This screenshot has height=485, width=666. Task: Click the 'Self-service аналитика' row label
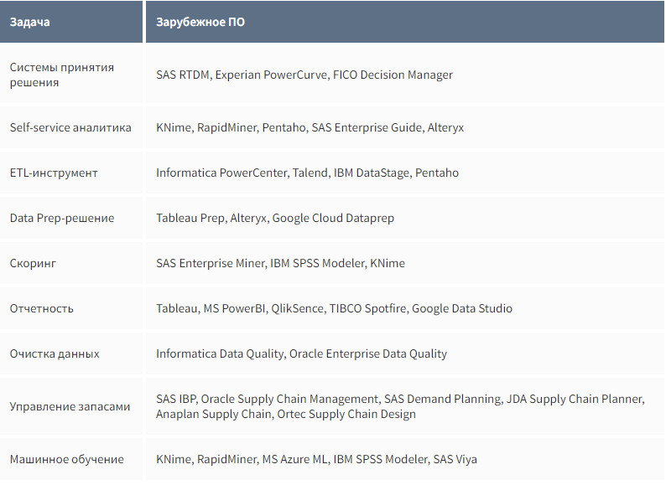click(70, 127)
